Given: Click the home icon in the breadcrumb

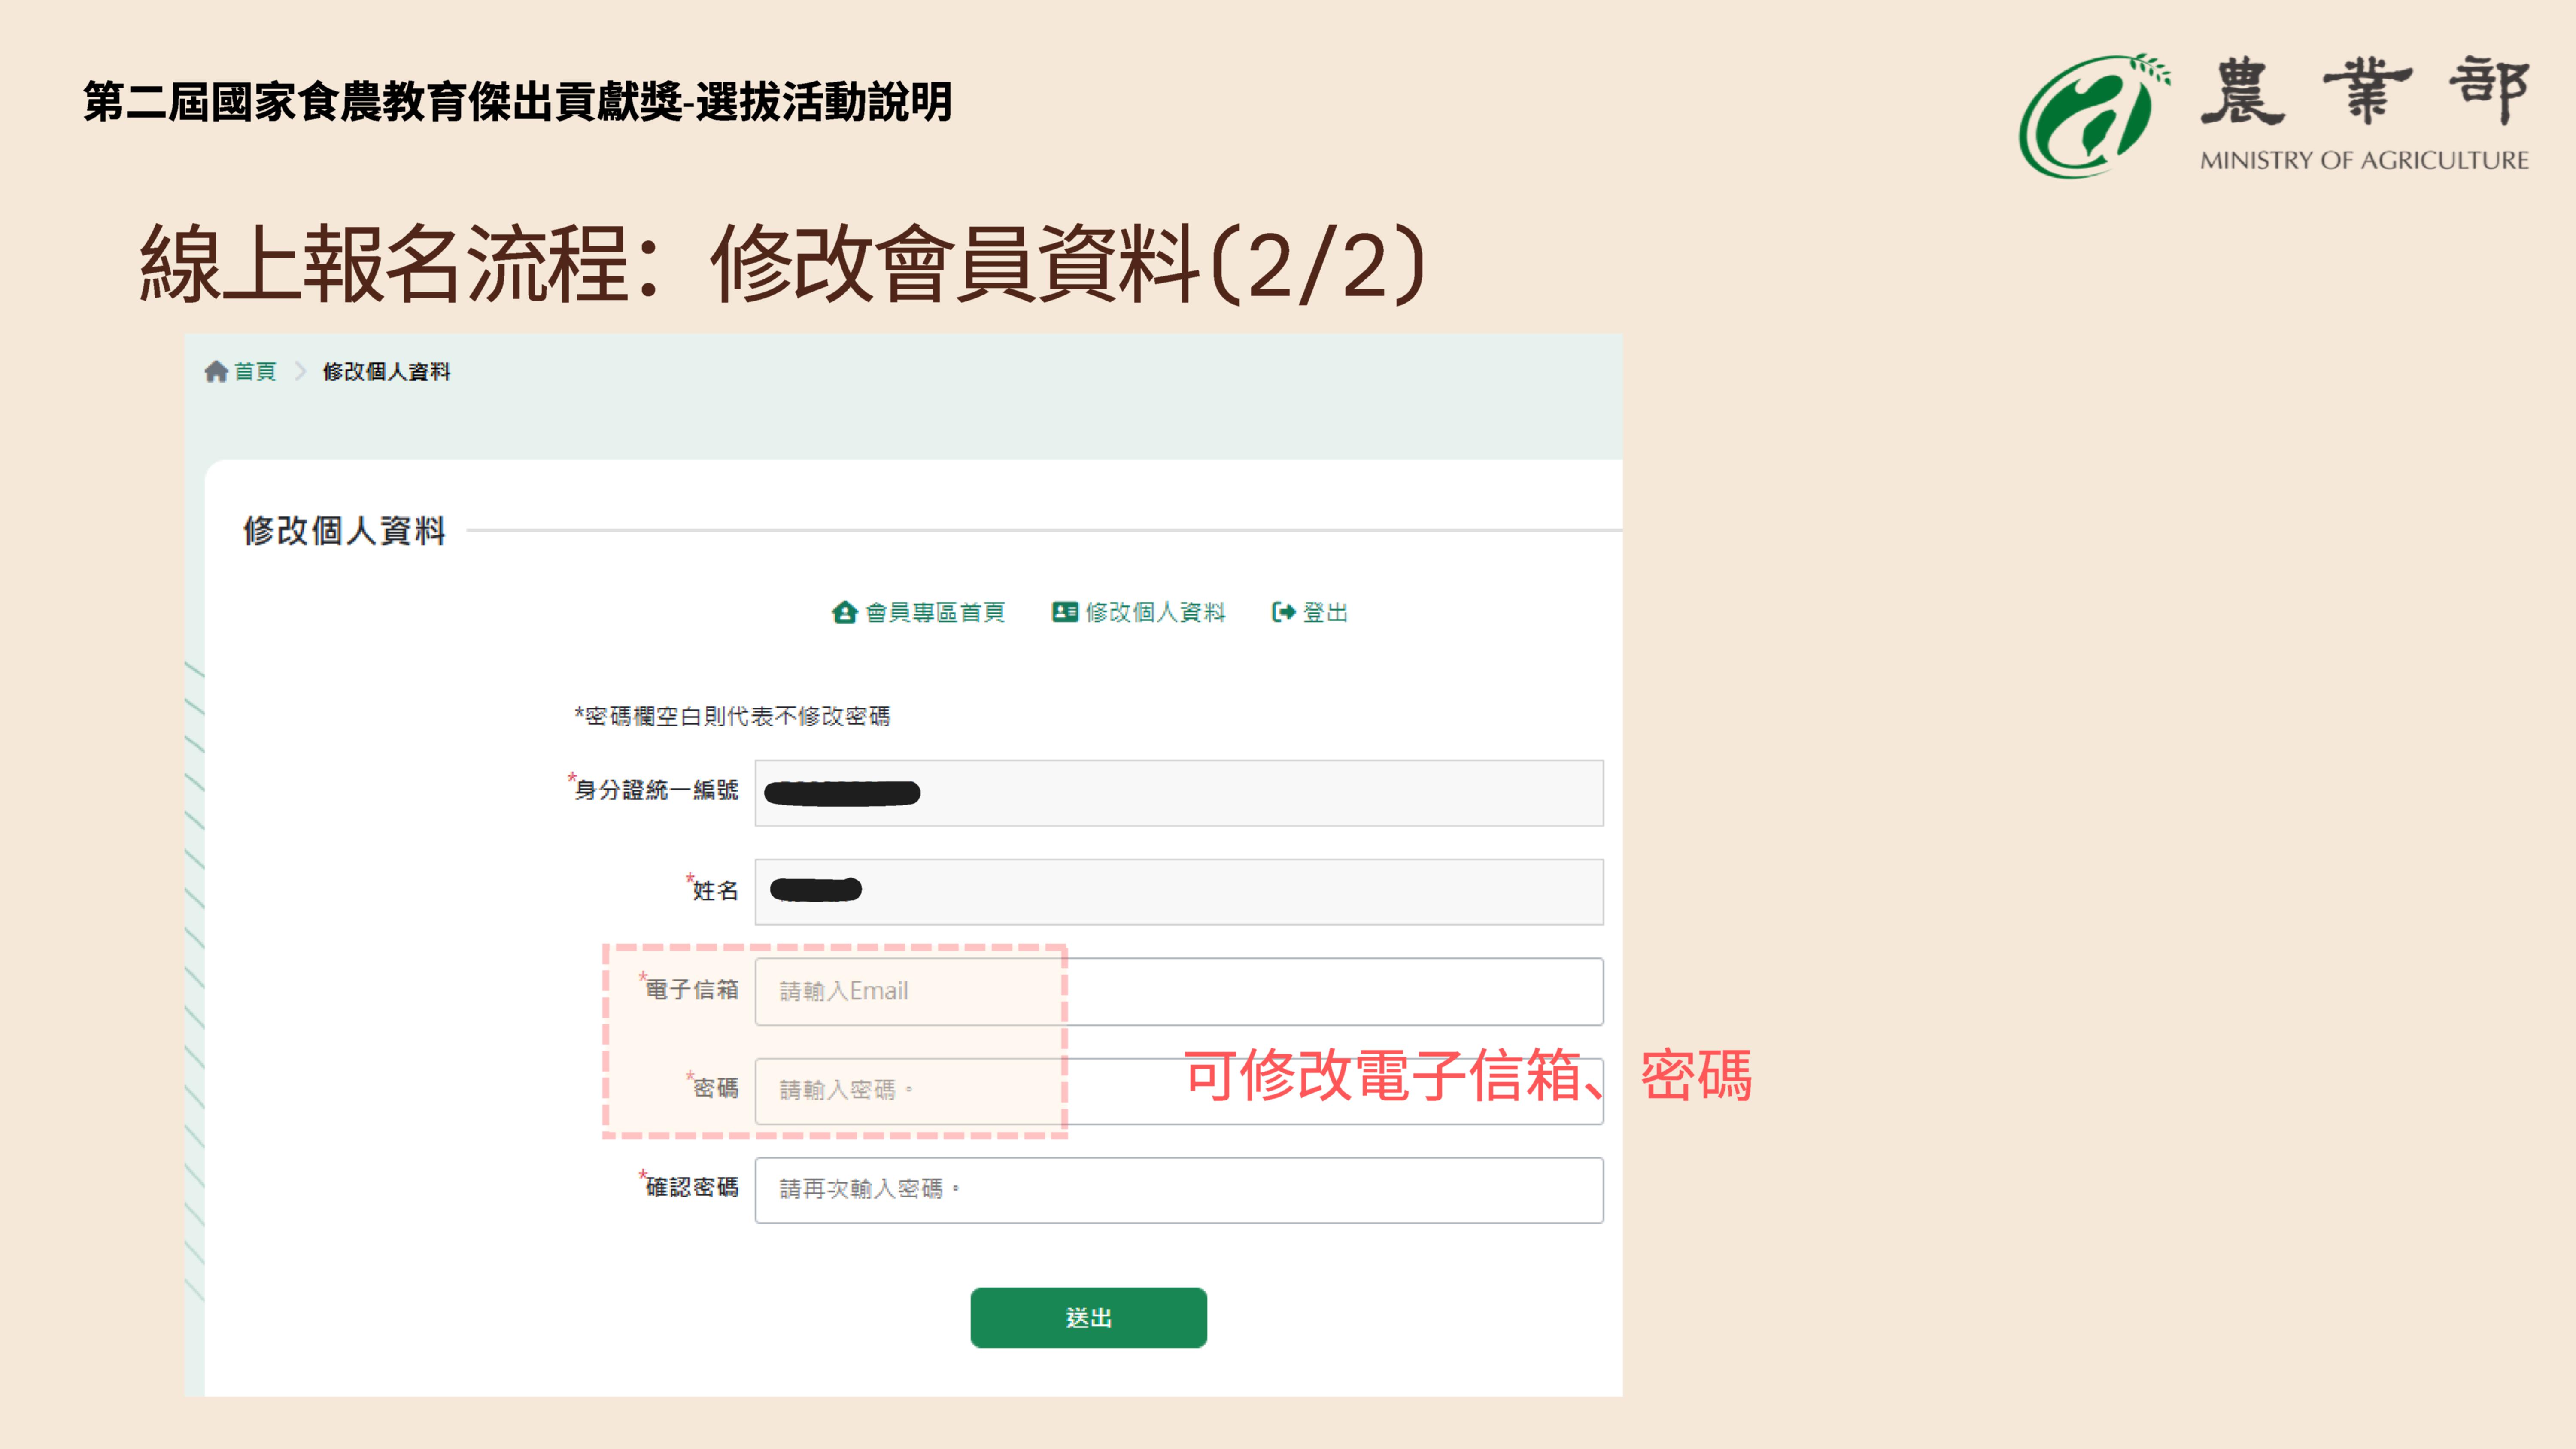Looking at the screenshot, I should coord(216,372).
